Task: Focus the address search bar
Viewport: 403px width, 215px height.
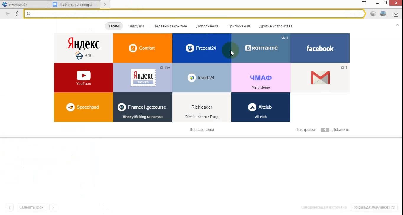Action: [195, 14]
